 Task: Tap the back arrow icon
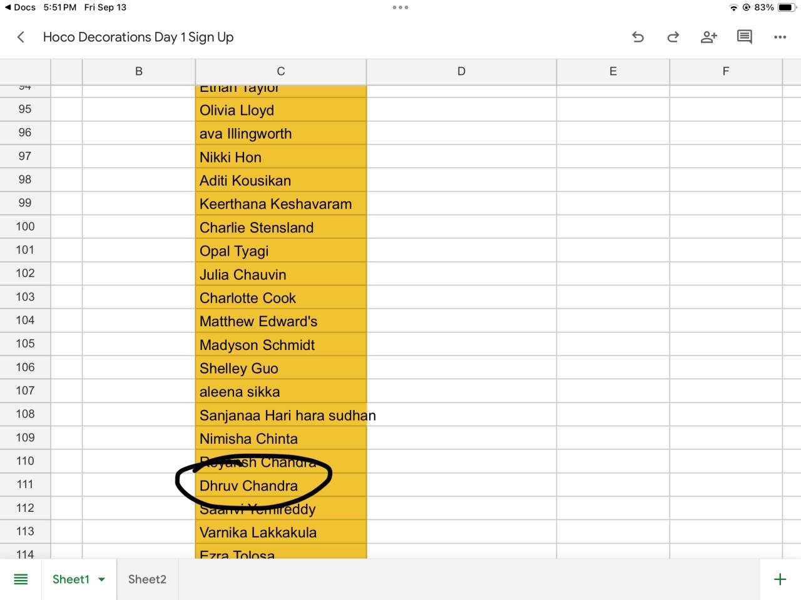[21, 37]
